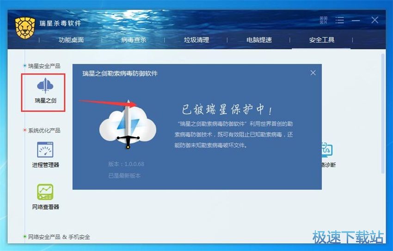Click the 瑞星安全产品 section heading
The width and height of the screenshot is (393, 251).
click(44, 66)
